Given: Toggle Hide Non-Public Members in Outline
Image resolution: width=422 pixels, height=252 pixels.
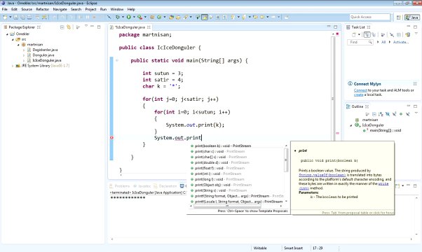Looking at the screenshot, I should tap(401, 114).
